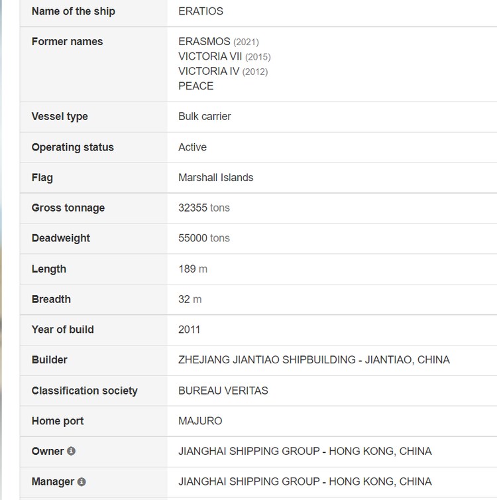Image resolution: width=497 pixels, height=500 pixels.
Task: Click the Active operating status value
Action: [x=192, y=147]
